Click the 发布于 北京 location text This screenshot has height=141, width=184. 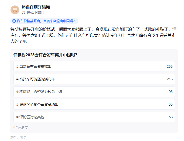[18, 137]
